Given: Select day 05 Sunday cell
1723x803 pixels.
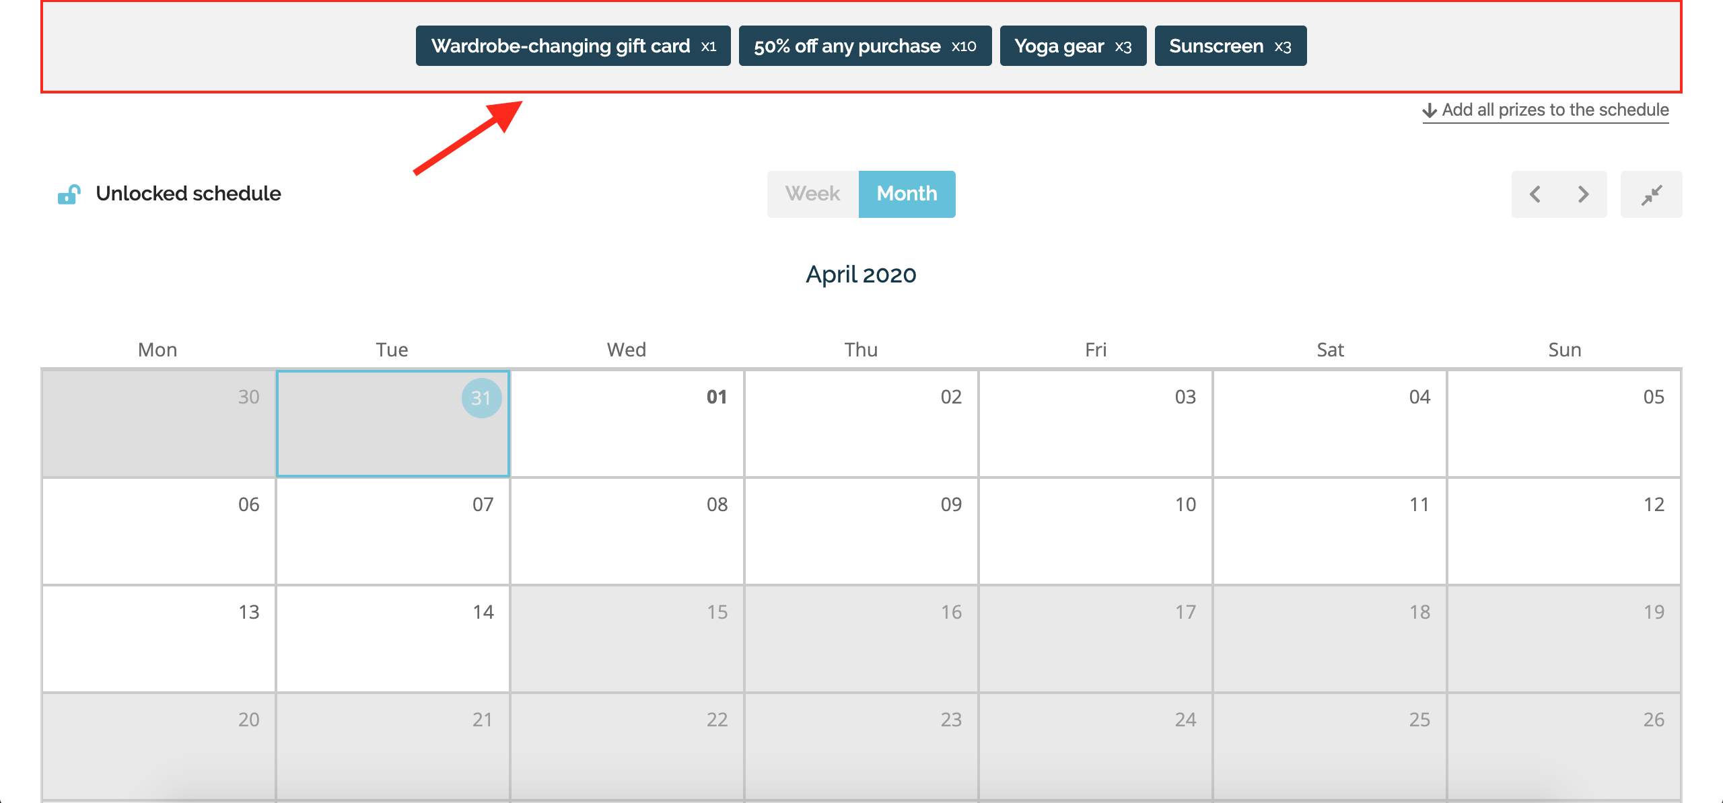Looking at the screenshot, I should [x=1564, y=424].
